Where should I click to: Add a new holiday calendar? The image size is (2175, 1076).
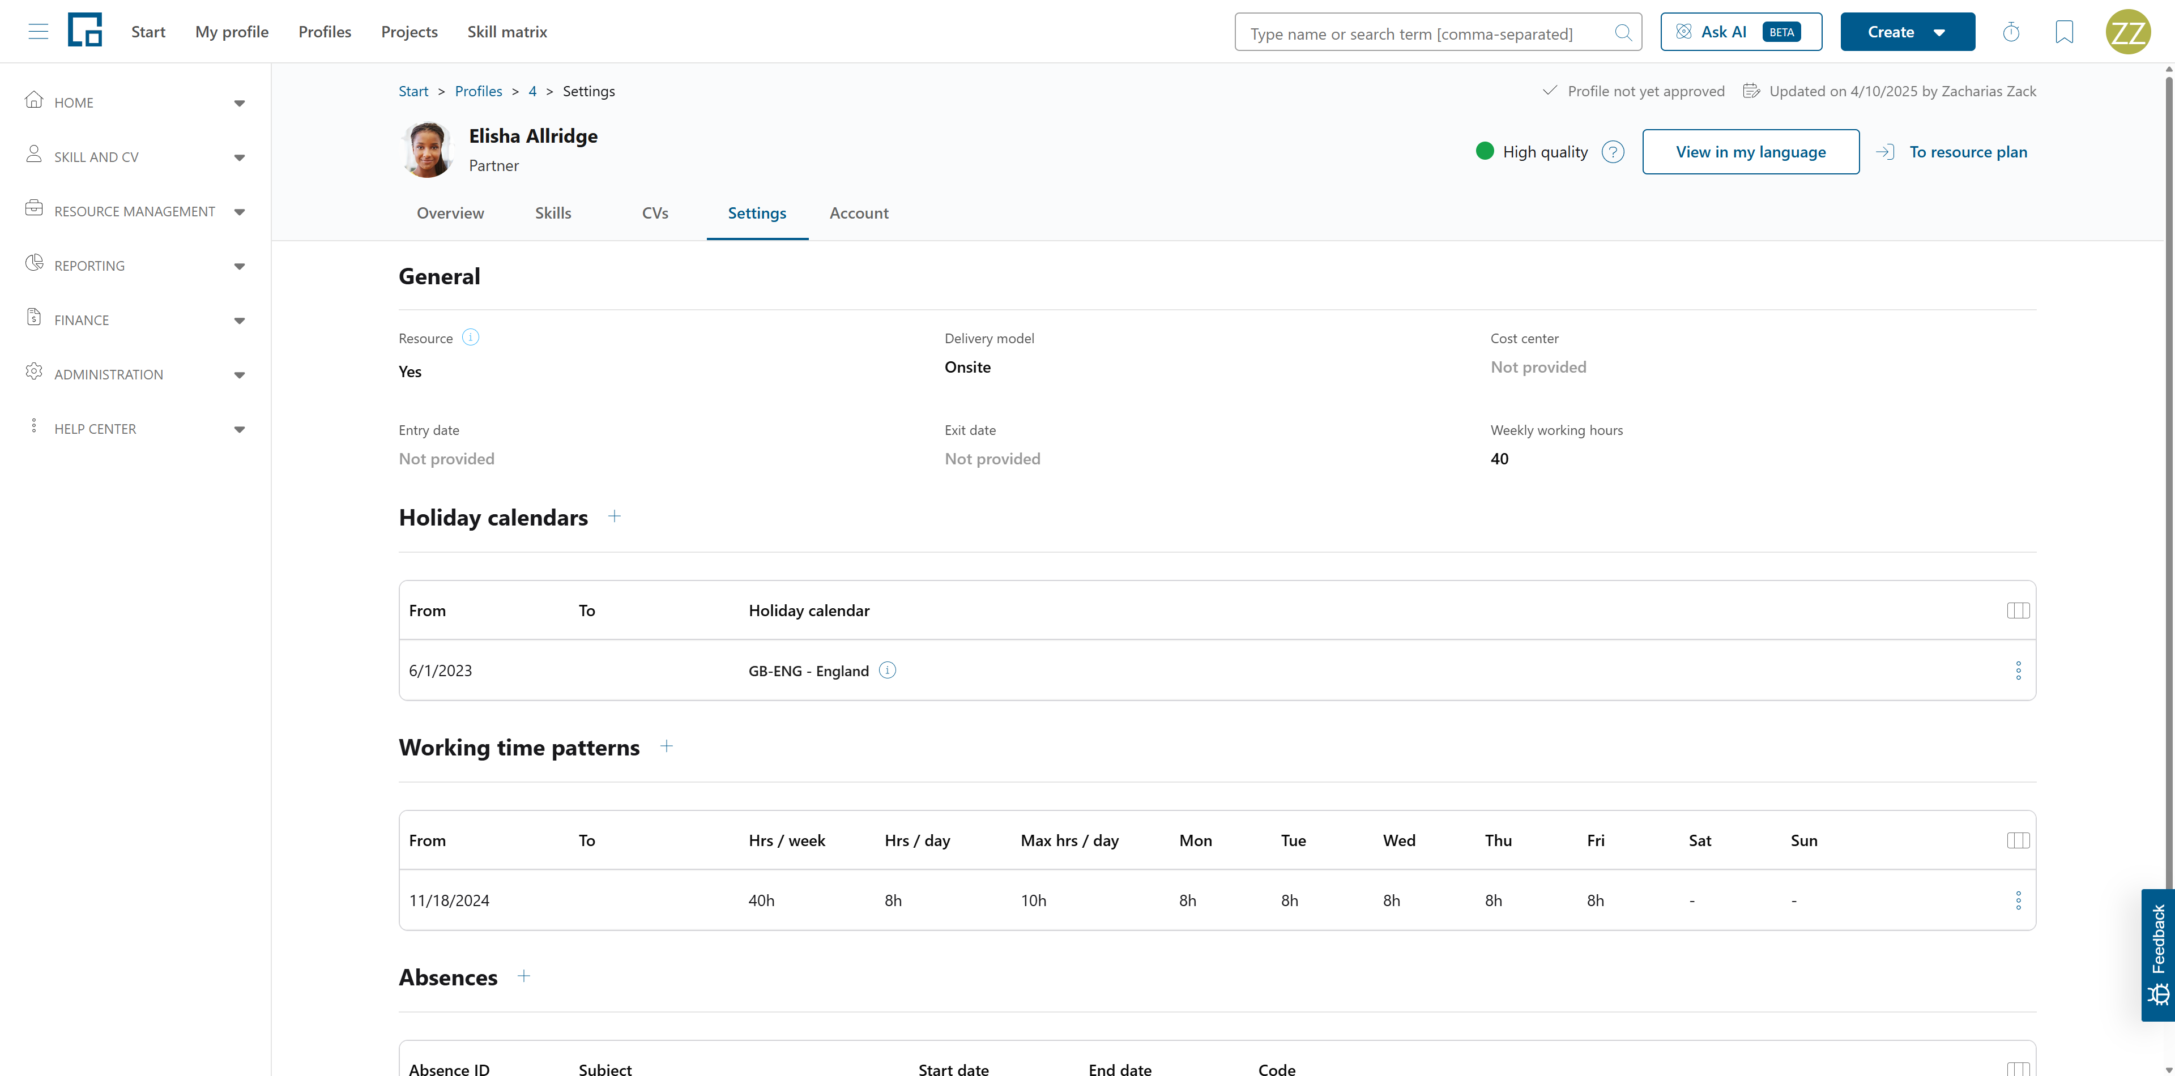[x=615, y=516]
